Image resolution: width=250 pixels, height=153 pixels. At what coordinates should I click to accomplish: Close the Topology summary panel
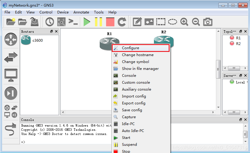click(245, 31)
